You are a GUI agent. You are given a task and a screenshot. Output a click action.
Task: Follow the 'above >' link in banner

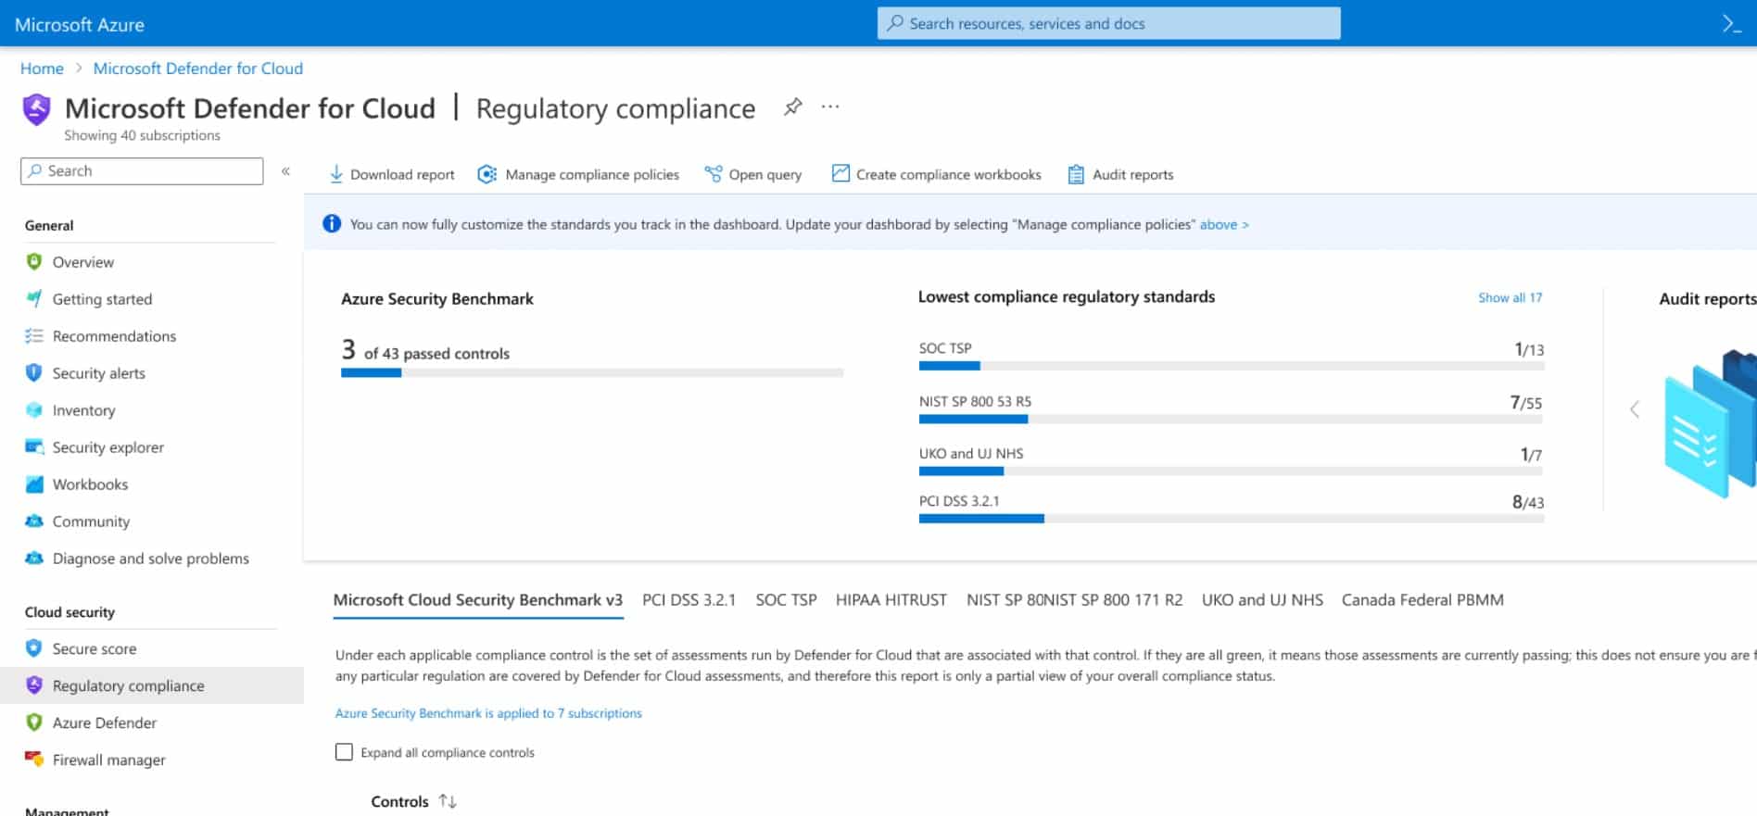coord(1224,224)
